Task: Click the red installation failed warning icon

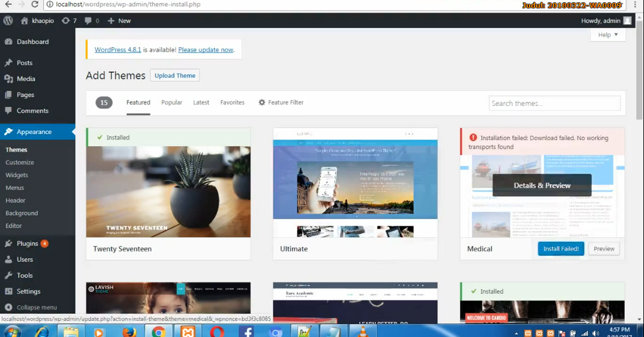Action: pos(473,138)
